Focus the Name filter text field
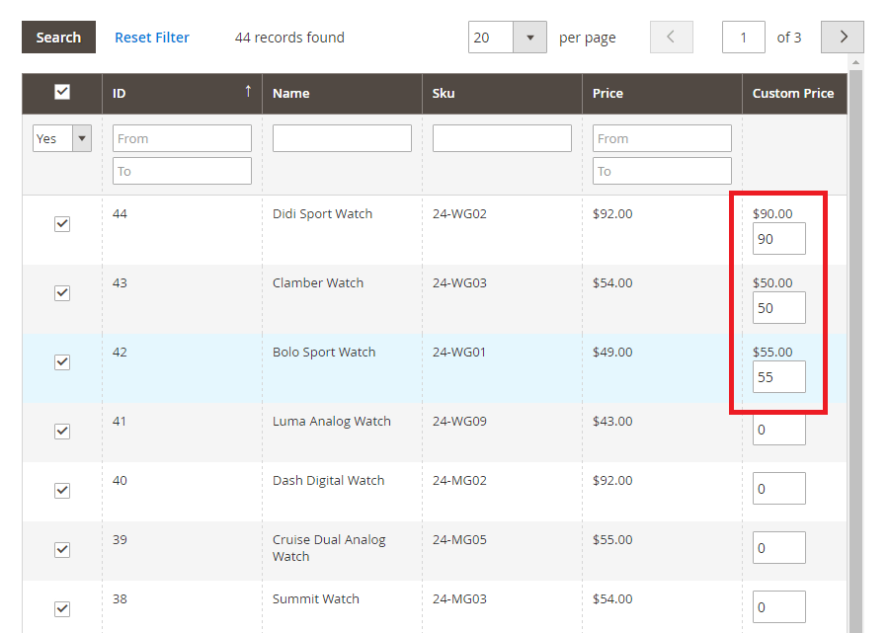Screen dimensions: 890x633 click(x=342, y=138)
